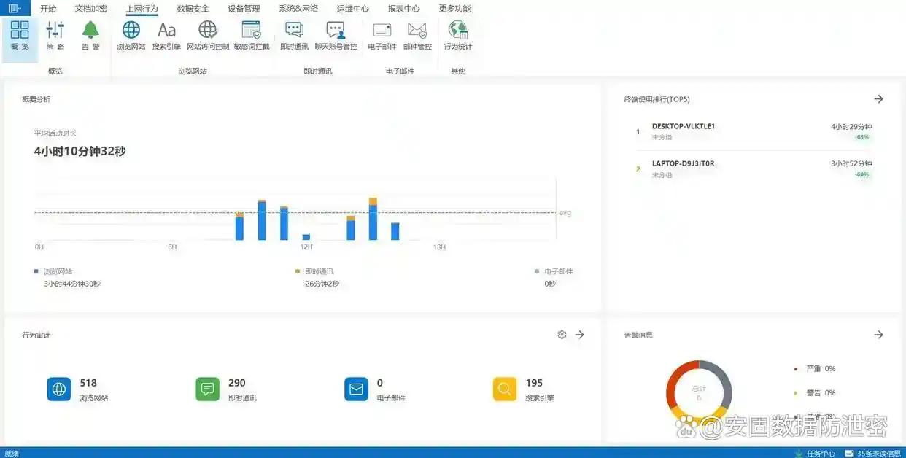This screenshot has width=906, height=458.
Task: Open the 搜索引擎 Aa ribbon icon
Action: (x=166, y=36)
